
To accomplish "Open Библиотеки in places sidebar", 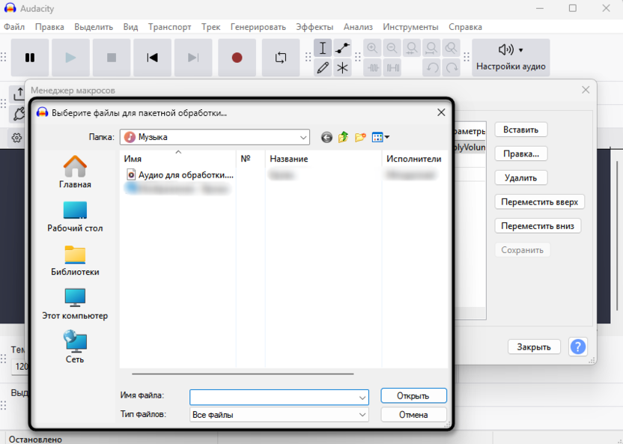I will 75,261.
